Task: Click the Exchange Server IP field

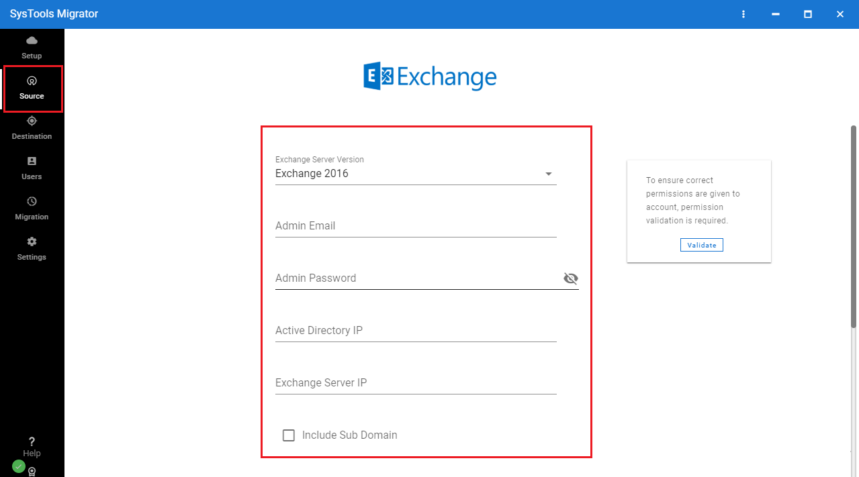Action: coord(415,383)
